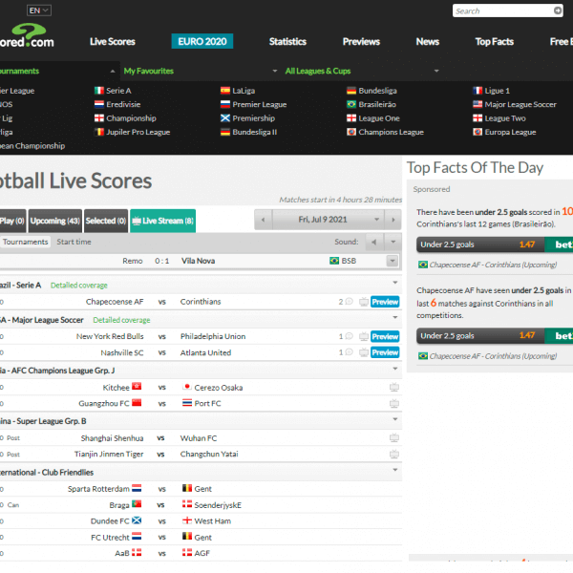573x573 pixels.
Task: Open date picker Fri, Jul 9 2021
Action: coord(329,220)
